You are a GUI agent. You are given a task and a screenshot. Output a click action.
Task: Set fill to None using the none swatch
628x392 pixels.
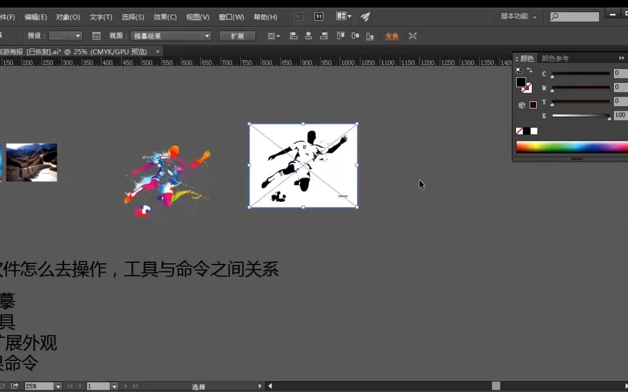click(x=519, y=130)
